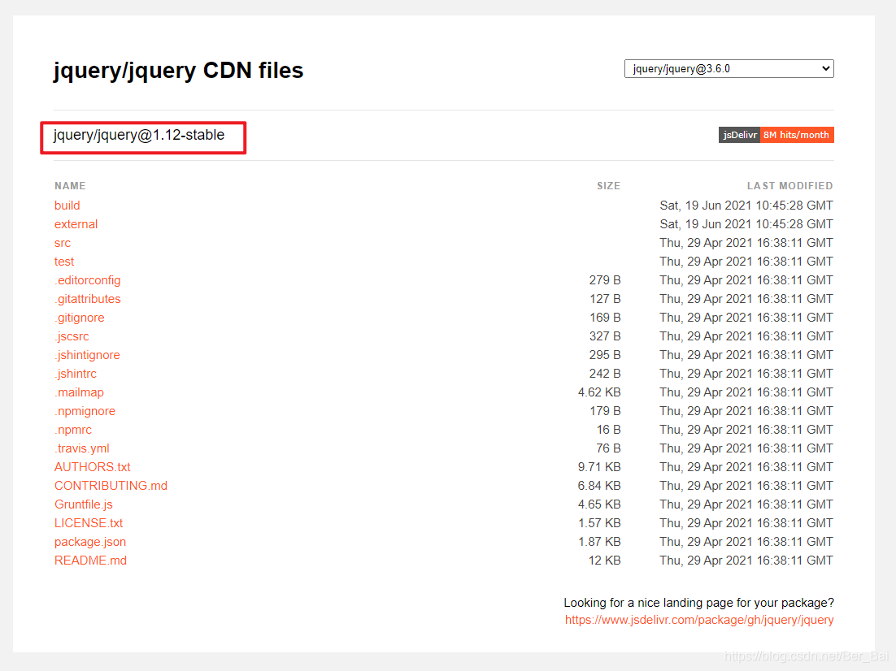Click the 4.65 KB size of Gruntfile.js

pyautogui.click(x=599, y=504)
